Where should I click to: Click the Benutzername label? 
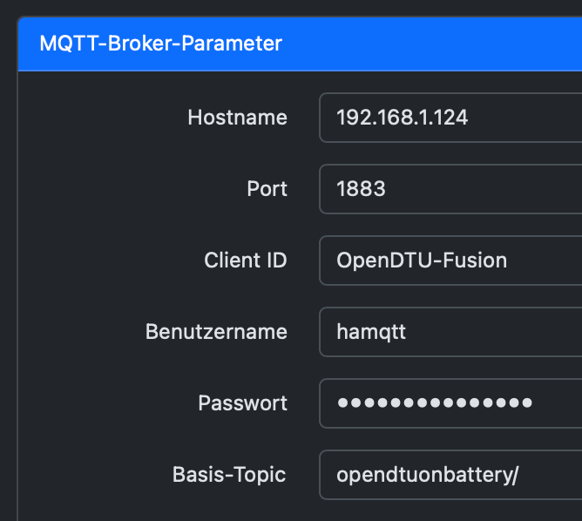216,332
